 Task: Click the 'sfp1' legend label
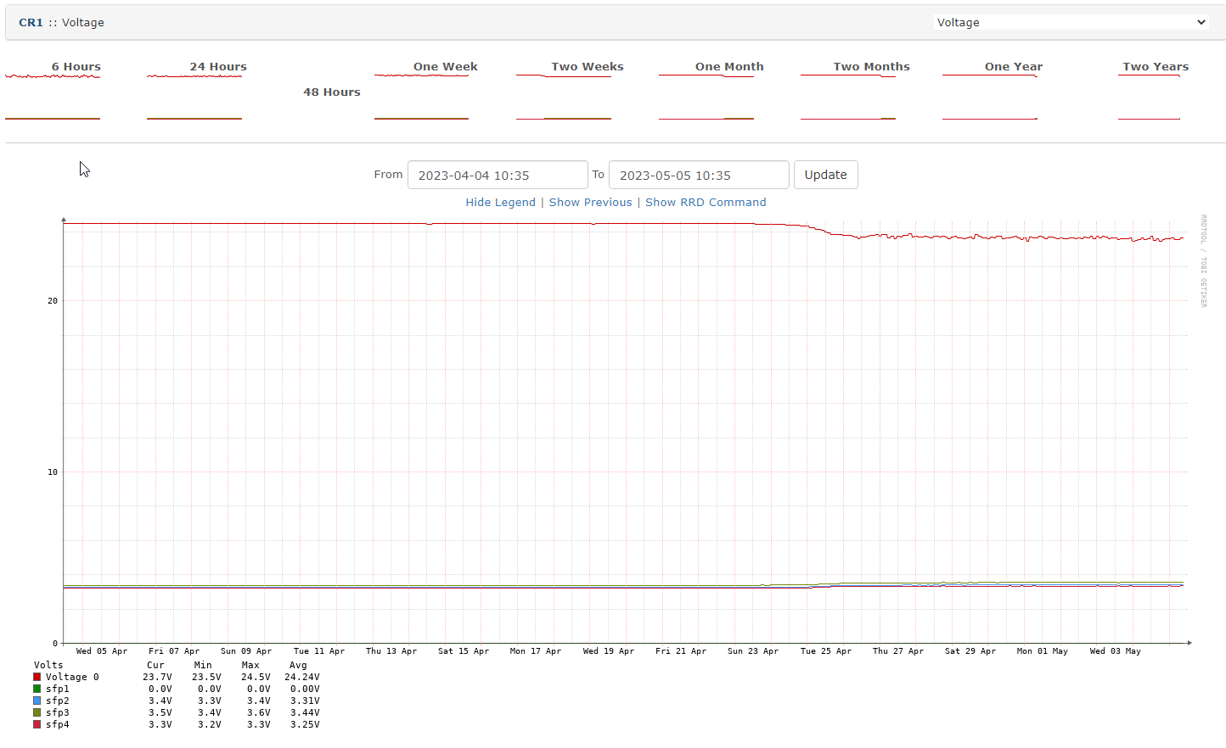[x=58, y=689]
